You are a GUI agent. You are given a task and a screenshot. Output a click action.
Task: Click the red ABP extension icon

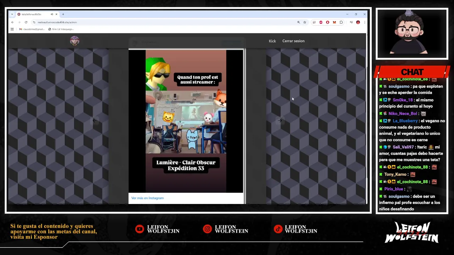pos(321,22)
